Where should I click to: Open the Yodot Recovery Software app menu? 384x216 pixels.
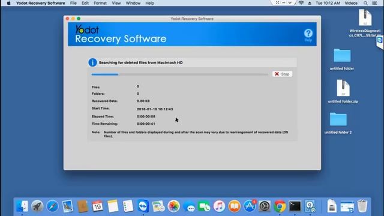41,3
